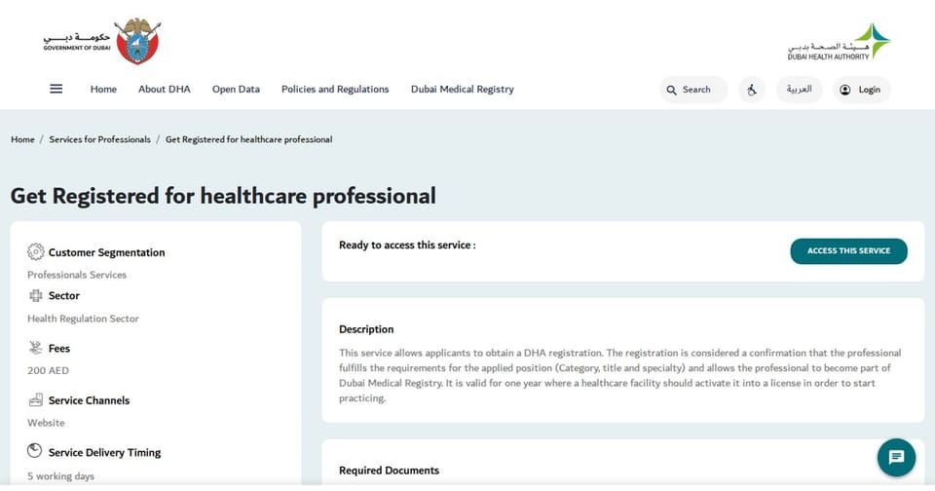Open the chat bubble widget
935x491 pixels.
896,458
